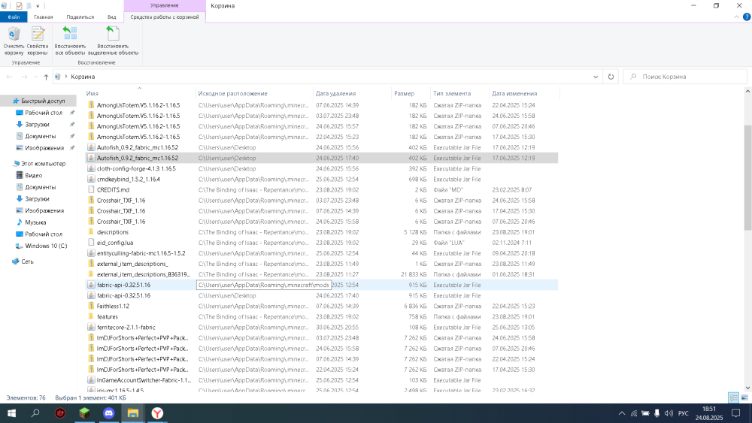Screen dimensions: 752x423
Task: Click jar icon of highlighted Autofish_0.9.2 row
Action: click(91, 158)
